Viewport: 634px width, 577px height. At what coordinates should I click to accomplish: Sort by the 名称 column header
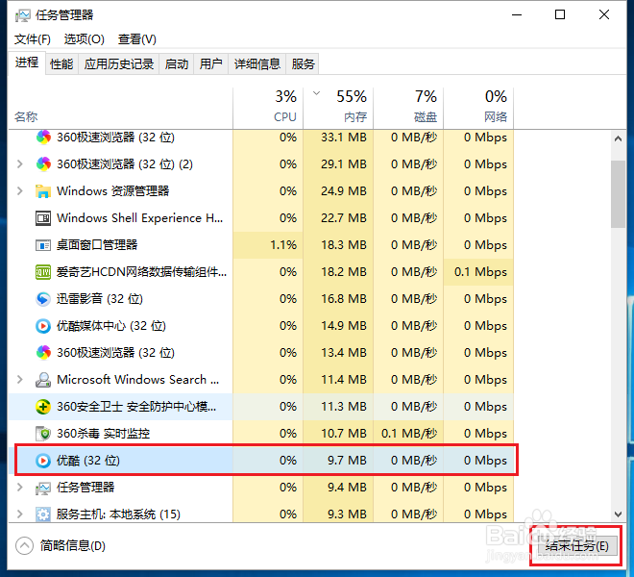(120, 109)
